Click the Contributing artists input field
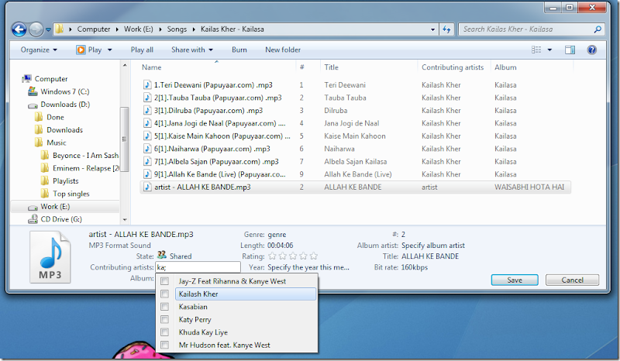Viewport: 620px width, 361px height. [198, 267]
